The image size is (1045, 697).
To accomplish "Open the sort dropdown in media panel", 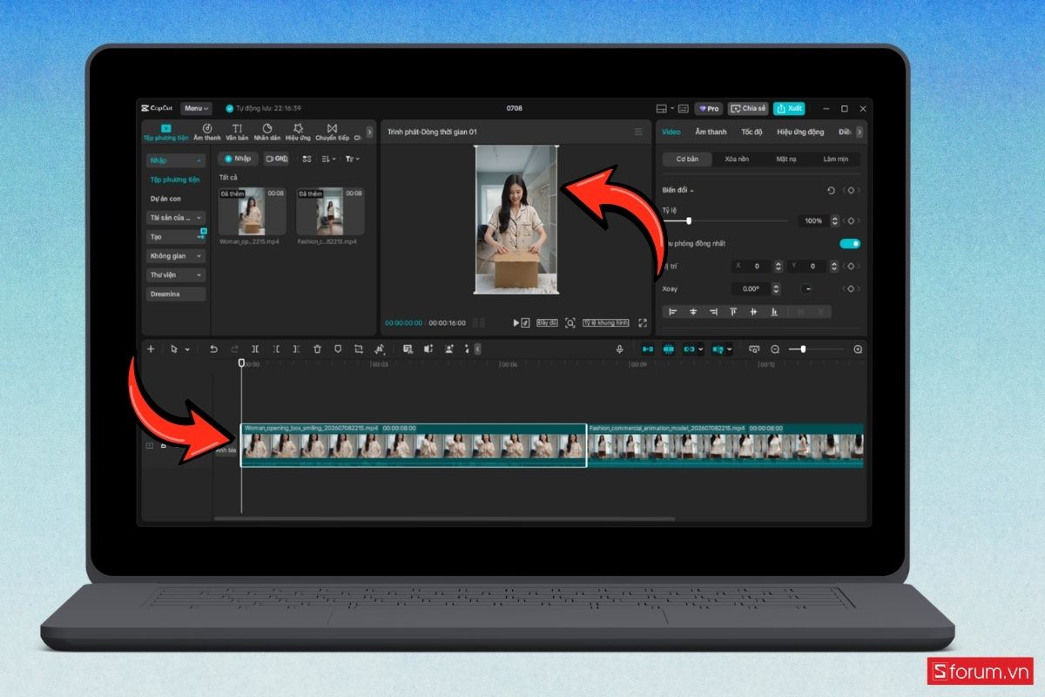I will [328, 159].
